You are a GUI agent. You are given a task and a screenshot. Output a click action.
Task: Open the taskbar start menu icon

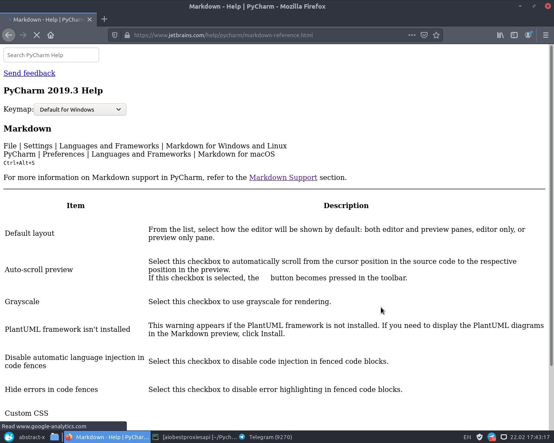click(x=9, y=437)
